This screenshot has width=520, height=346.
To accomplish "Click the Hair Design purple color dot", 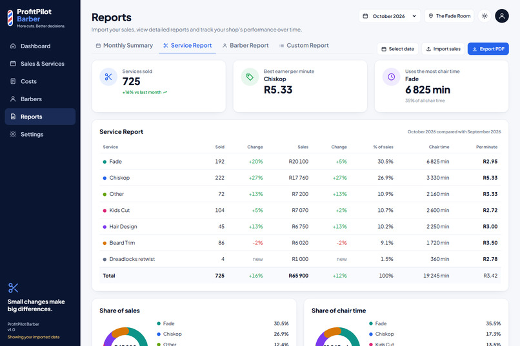I will [x=105, y=227].
